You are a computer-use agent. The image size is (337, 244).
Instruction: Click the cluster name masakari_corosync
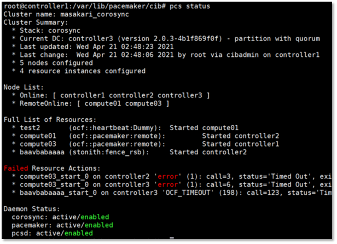[95, 14]
